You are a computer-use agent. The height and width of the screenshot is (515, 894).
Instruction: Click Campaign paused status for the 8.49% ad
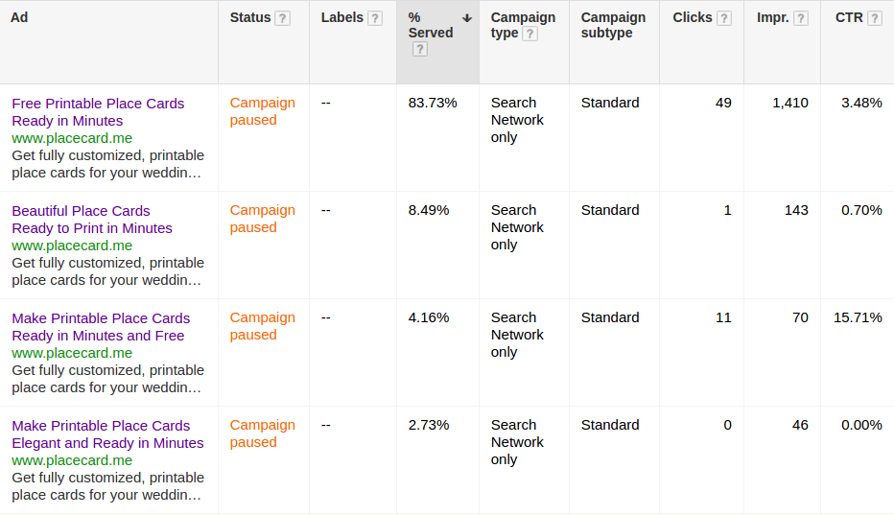(x=262, y=219)
